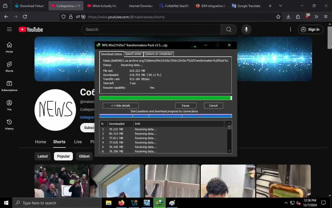Show more tools via the double chevron
This screenshot has width=332, height=208.
(316, 17)
